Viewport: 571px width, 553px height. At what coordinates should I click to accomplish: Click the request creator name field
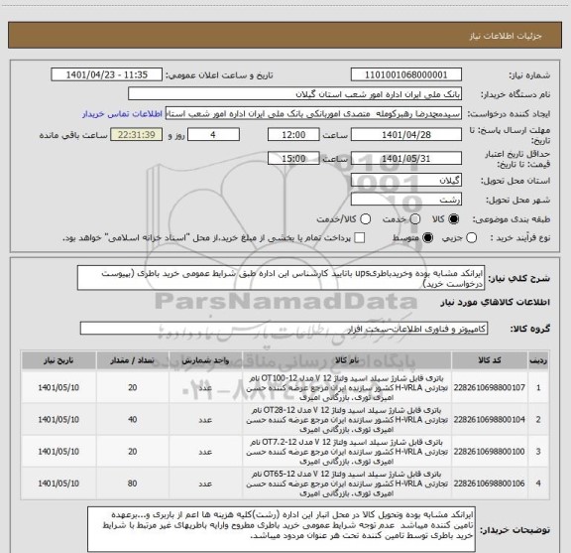[x=313, y=113]
